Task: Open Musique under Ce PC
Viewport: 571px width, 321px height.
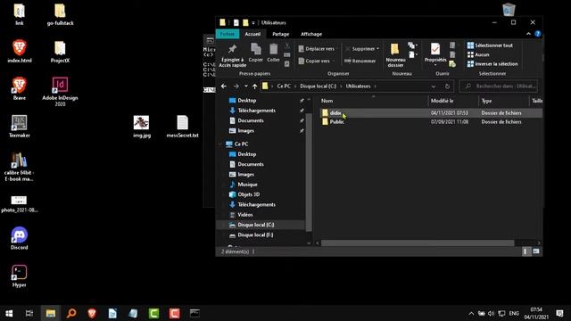Action: point(247,185)
